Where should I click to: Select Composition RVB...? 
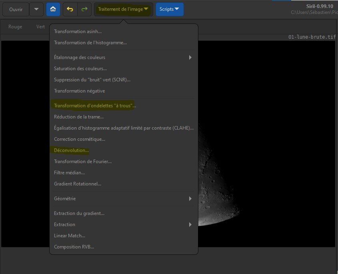124,247
